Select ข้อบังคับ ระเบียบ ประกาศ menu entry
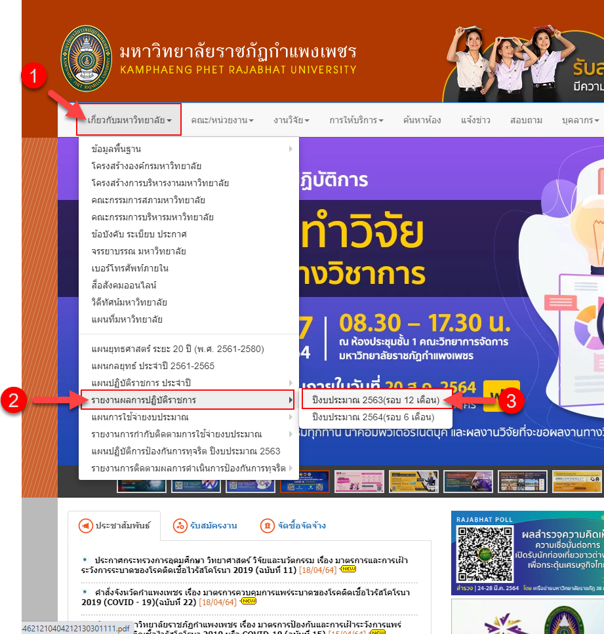 189,234
